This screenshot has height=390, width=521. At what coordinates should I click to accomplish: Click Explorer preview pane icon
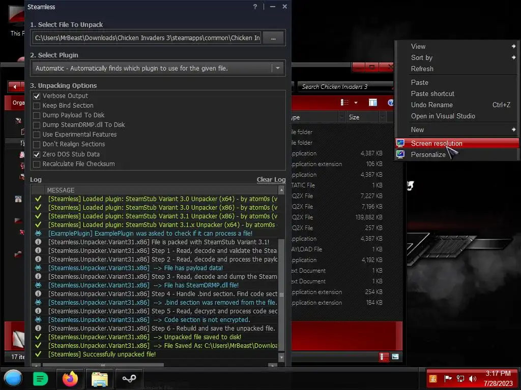click(x=373, y=103)
